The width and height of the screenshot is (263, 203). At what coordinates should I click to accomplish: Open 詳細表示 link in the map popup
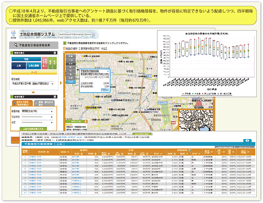105,90
